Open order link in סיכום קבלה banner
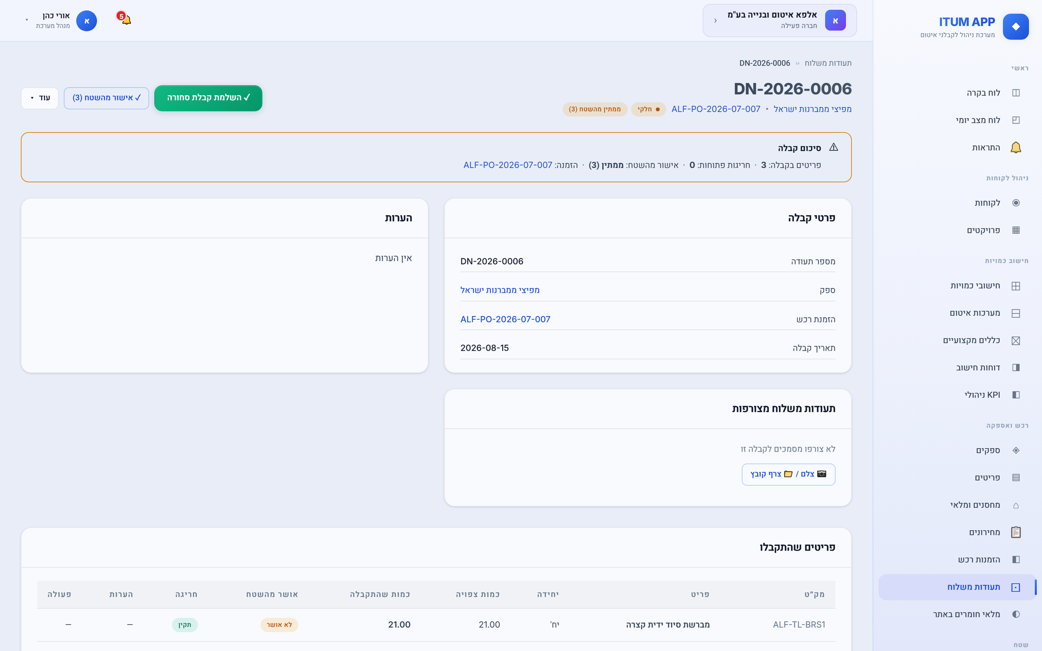 (508, 165)
